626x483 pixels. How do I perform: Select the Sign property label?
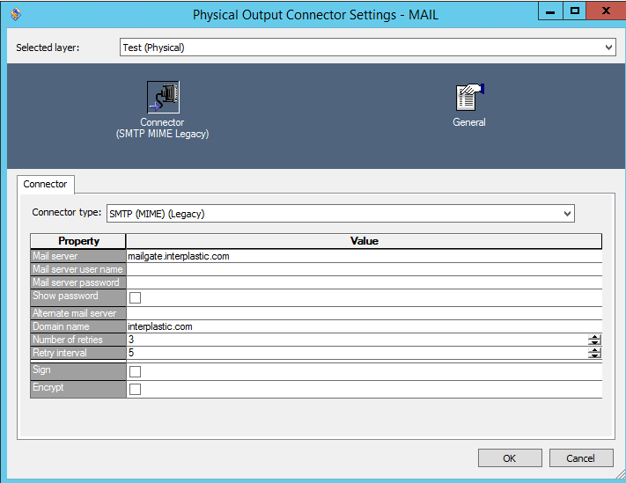pos(78,371)
